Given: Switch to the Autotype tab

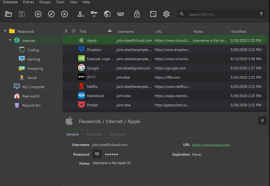Looking at the screenshot, I should point(117,134).
